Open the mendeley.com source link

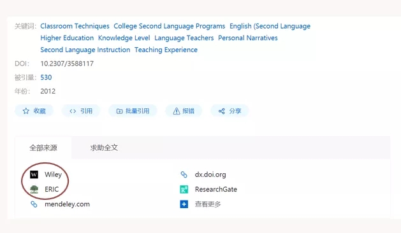point(67,204)
